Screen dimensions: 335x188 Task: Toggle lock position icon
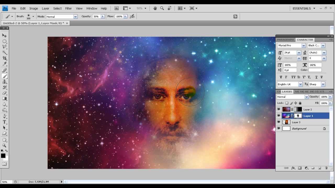pyautogui.click(x=296, y=103)
